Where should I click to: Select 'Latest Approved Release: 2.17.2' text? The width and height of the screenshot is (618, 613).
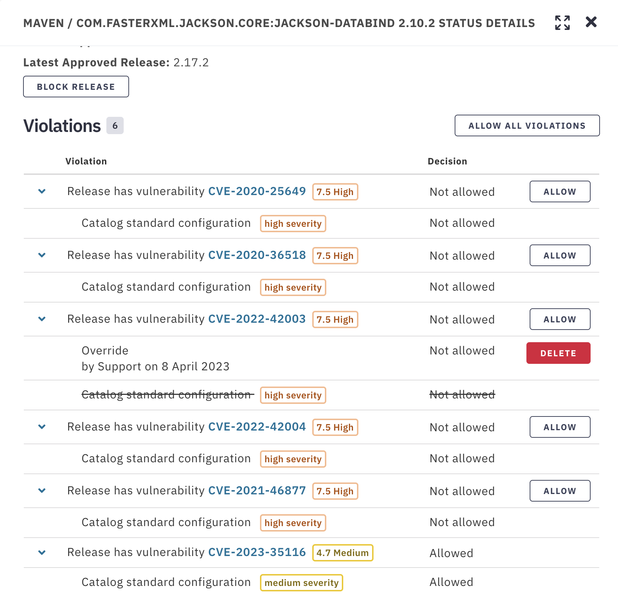pyautogui.click(x=116, y=62)
